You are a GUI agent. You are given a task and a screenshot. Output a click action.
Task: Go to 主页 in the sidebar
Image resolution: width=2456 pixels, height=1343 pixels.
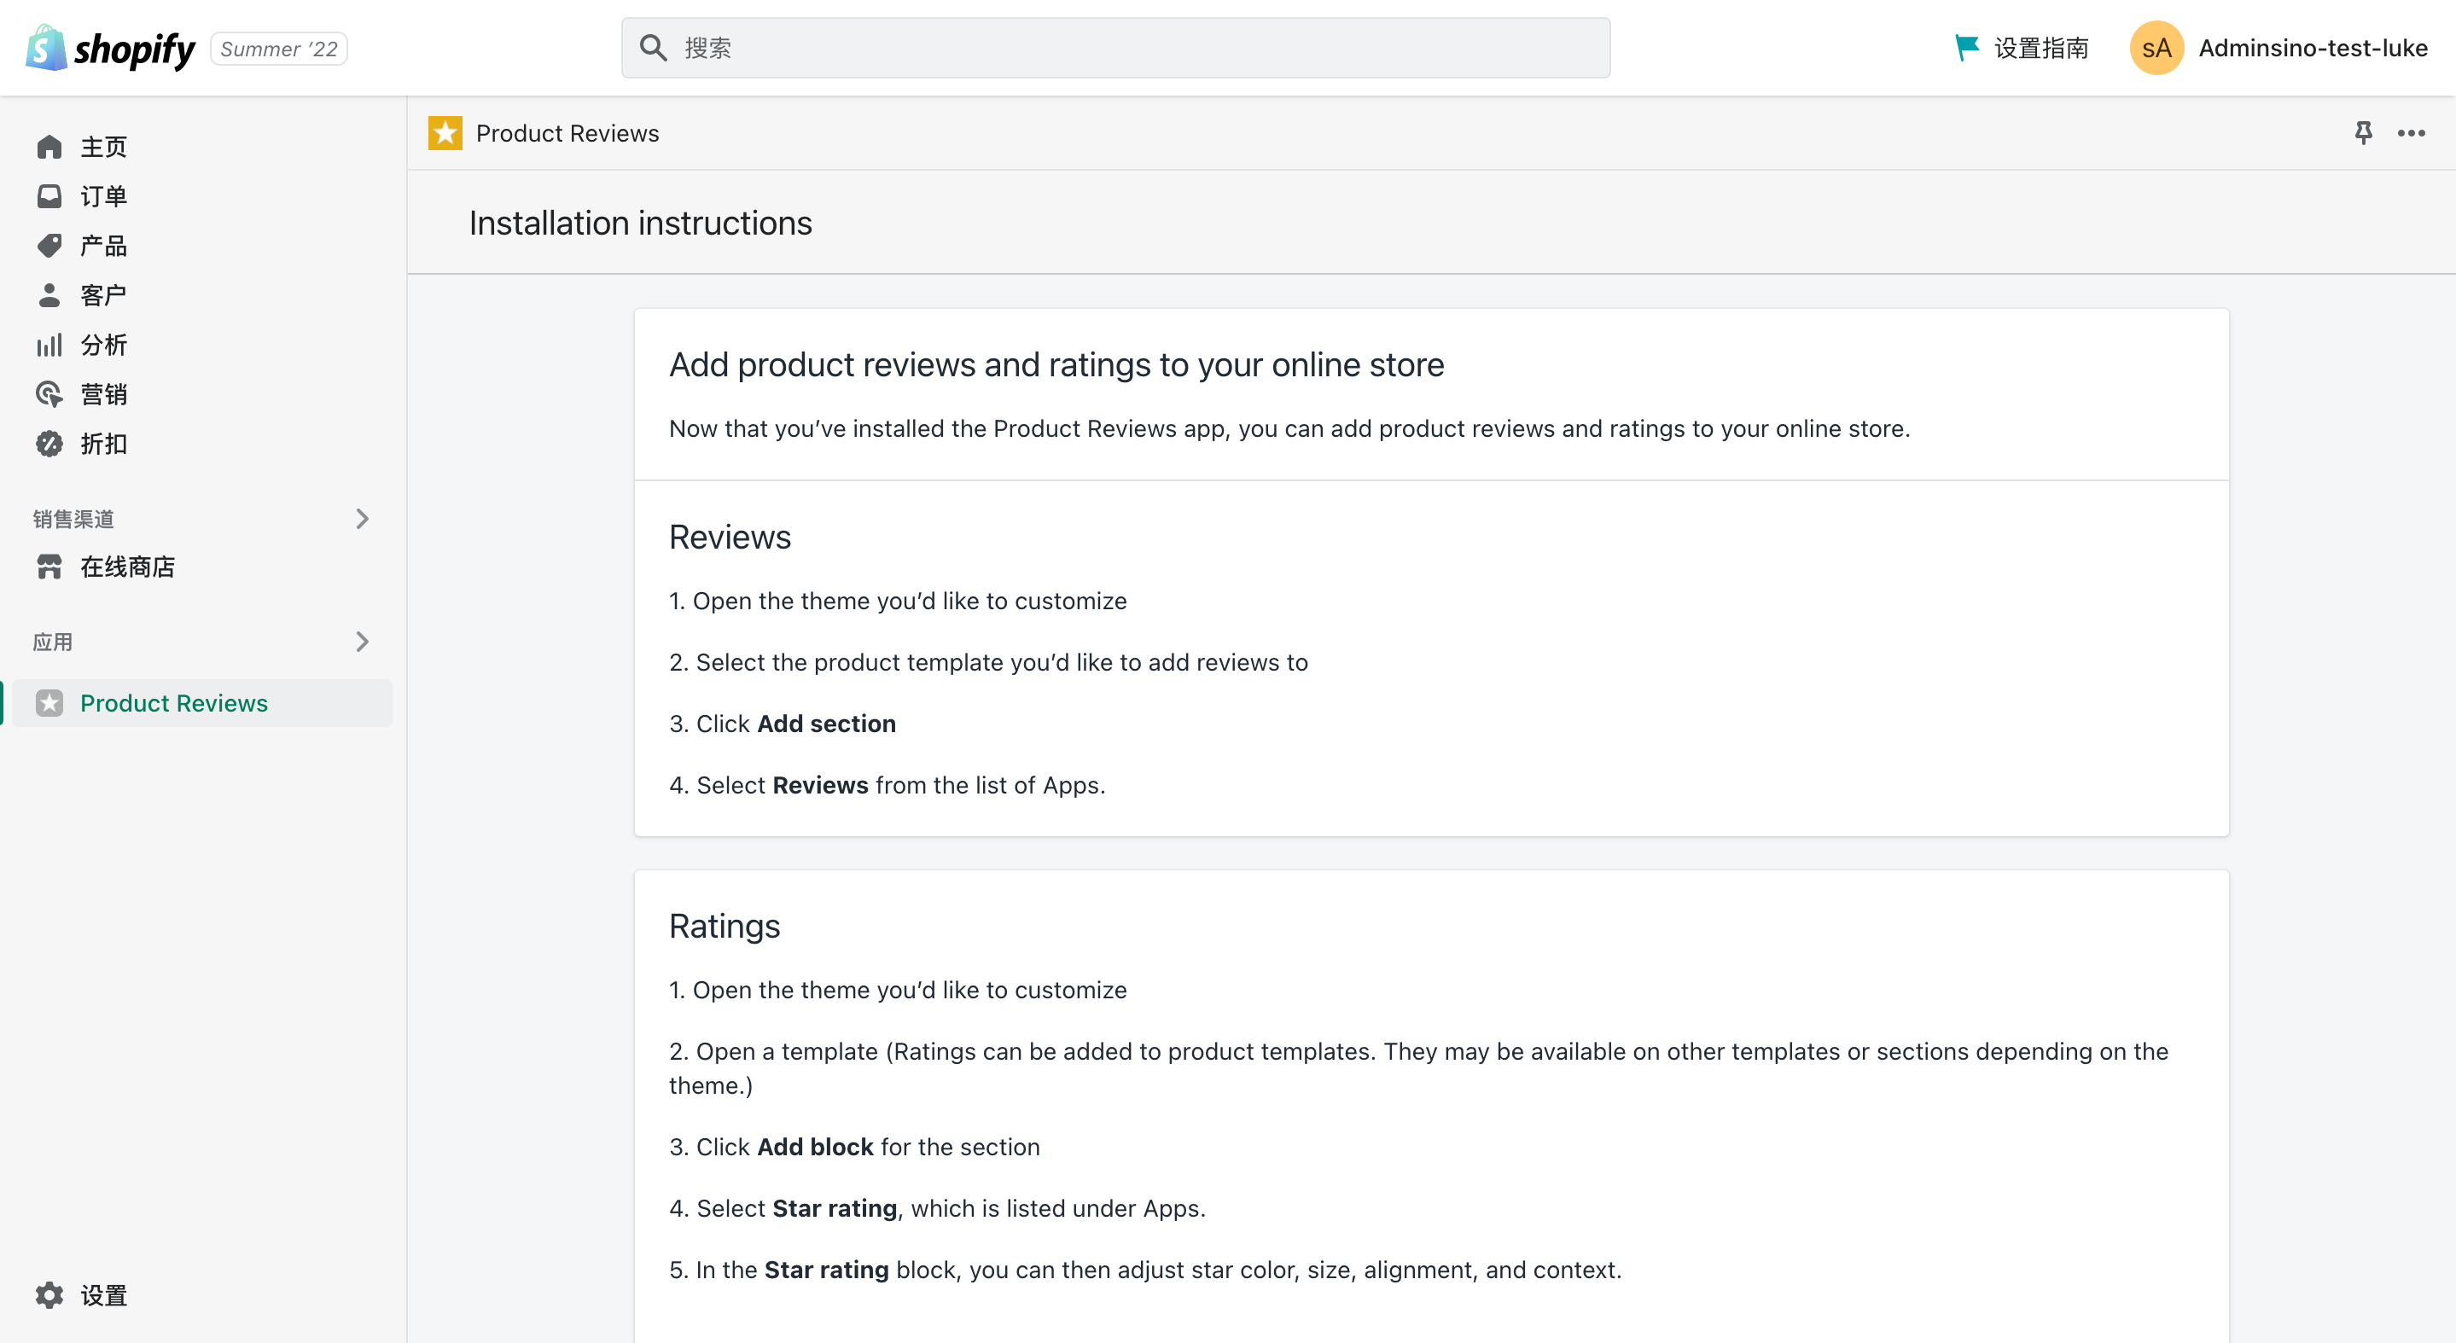[104, 147]
